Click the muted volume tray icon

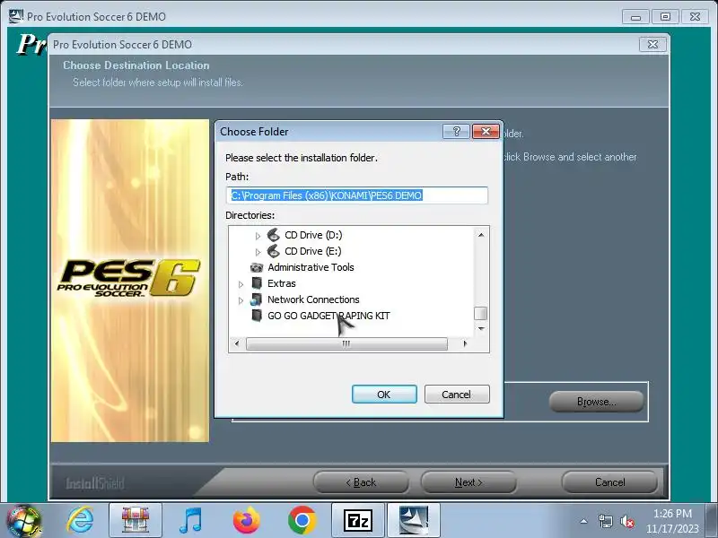626,521
